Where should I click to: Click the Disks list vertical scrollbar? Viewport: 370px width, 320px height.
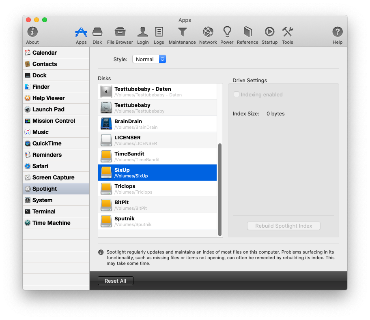pos(220,190)
